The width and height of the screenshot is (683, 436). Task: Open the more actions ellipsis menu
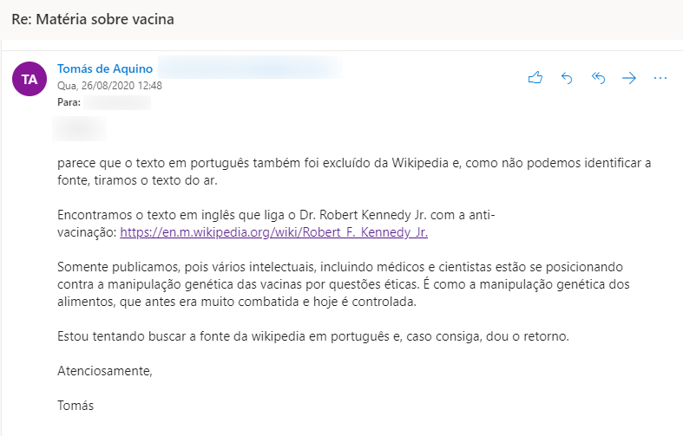tap(660, 78)
